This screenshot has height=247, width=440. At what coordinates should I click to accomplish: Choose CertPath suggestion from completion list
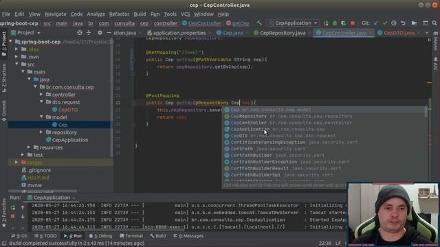point(324,149)
